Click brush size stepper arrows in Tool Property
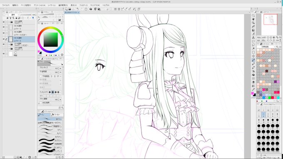283x159 pixels. (58, 68)
